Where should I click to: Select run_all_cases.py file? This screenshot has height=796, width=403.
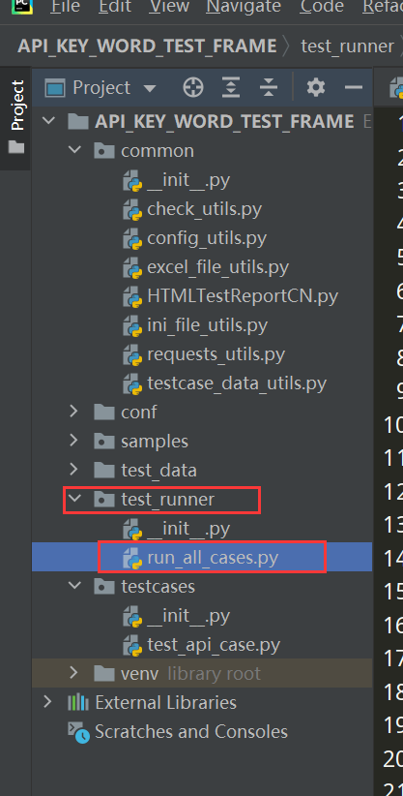pos(213,558)
